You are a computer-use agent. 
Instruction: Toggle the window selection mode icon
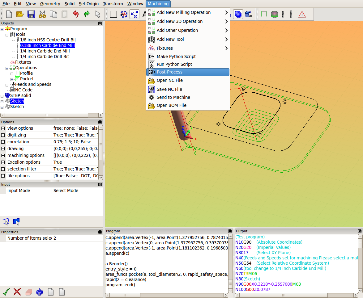click(16, 221)
